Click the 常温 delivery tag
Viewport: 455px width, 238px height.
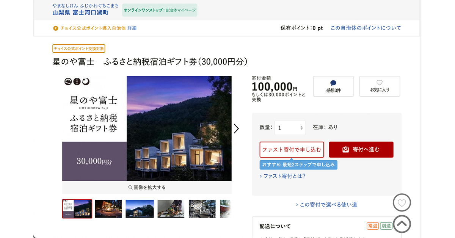(x=373, y=226)
